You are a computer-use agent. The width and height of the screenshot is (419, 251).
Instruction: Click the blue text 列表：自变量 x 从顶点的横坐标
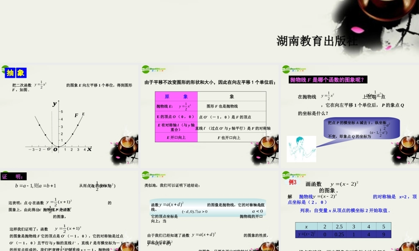tap(345, 210)
